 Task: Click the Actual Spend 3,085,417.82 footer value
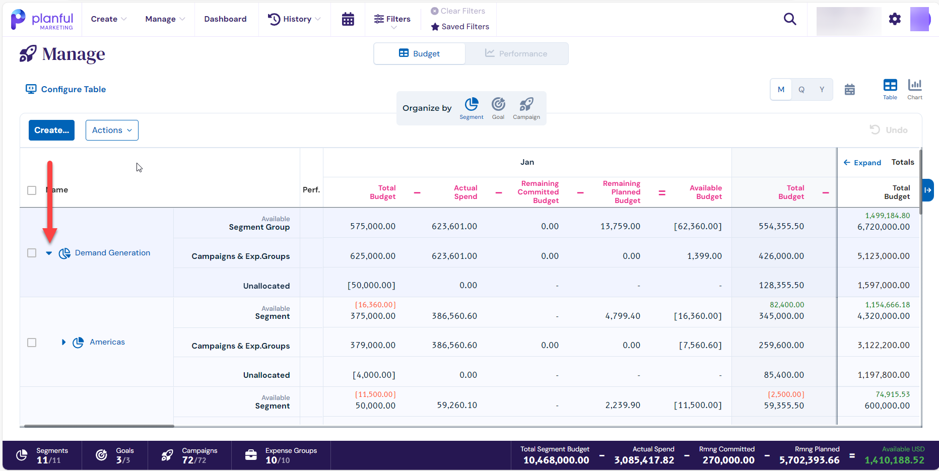644,460
